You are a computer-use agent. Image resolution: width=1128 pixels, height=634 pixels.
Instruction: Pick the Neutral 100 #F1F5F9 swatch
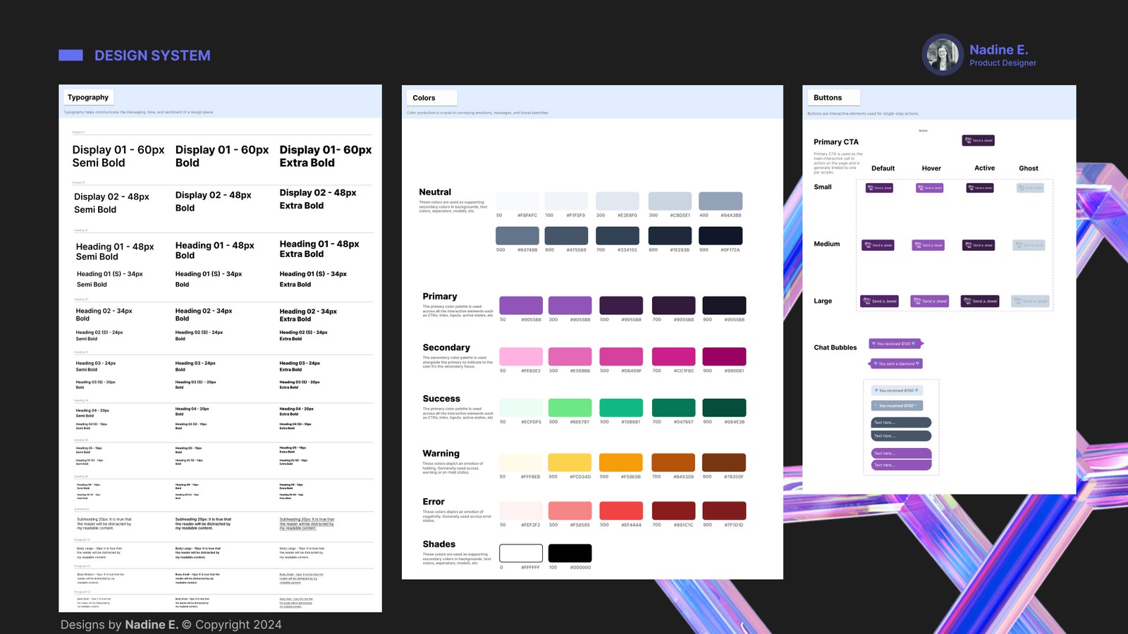point(567,201)
